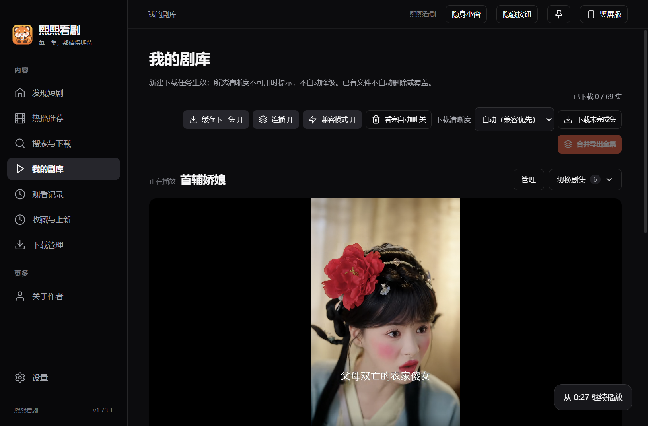Screen dimensions: 648x426
Task: Click the download tray icon beside 下载管理
Action: pyautogui.click(x=20, y=245)
